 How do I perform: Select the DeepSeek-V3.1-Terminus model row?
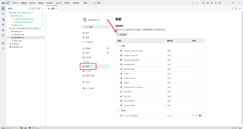pyautogui.click(x=160, y=87)
